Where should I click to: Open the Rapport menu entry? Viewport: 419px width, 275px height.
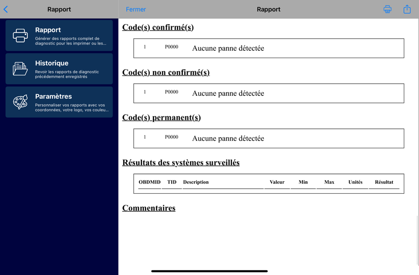point(59,36)
